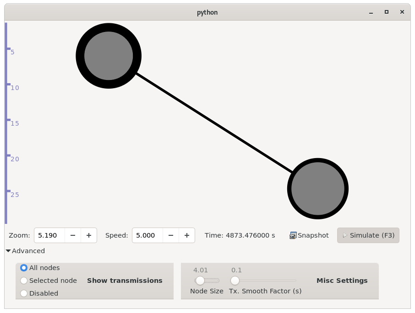Maximize the python window
Screen dimensions: 415x313
(x=387, y=12)
